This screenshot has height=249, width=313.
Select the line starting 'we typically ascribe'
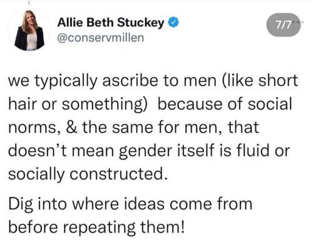point(153,81)
